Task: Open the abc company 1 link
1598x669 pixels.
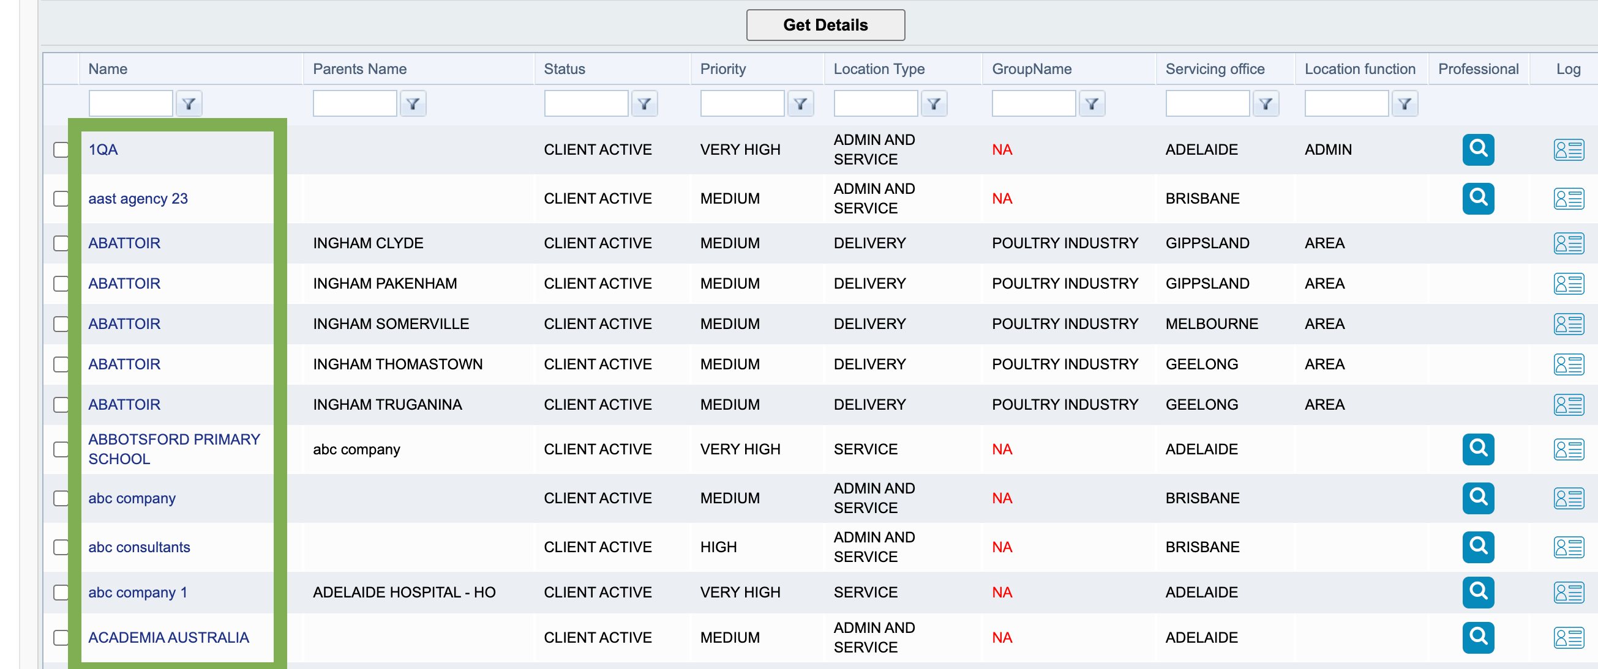Action: pos(138,591)
